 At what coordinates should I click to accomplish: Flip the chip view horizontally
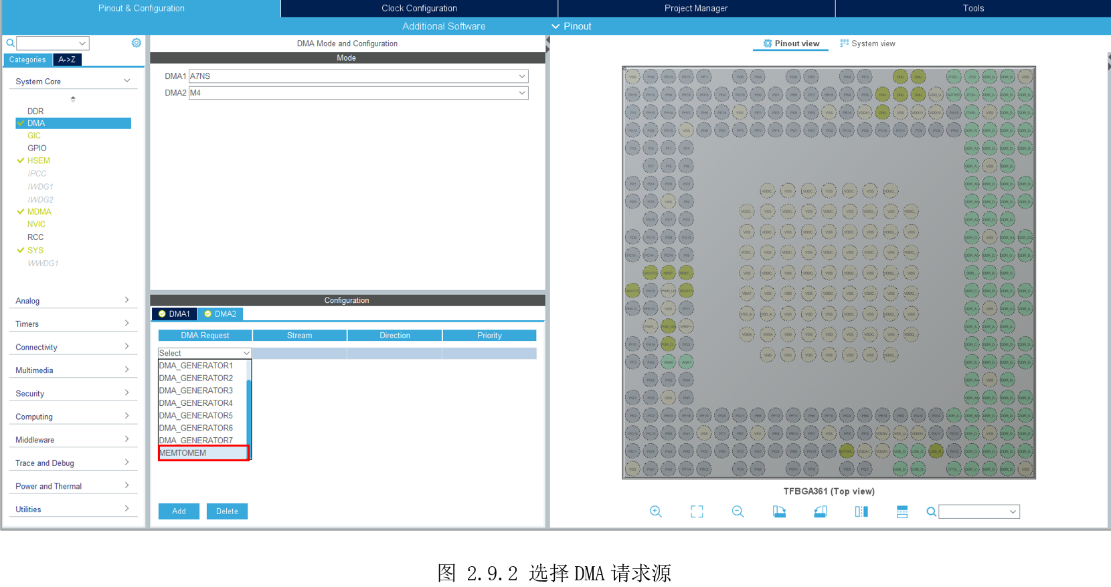point(861,511)
